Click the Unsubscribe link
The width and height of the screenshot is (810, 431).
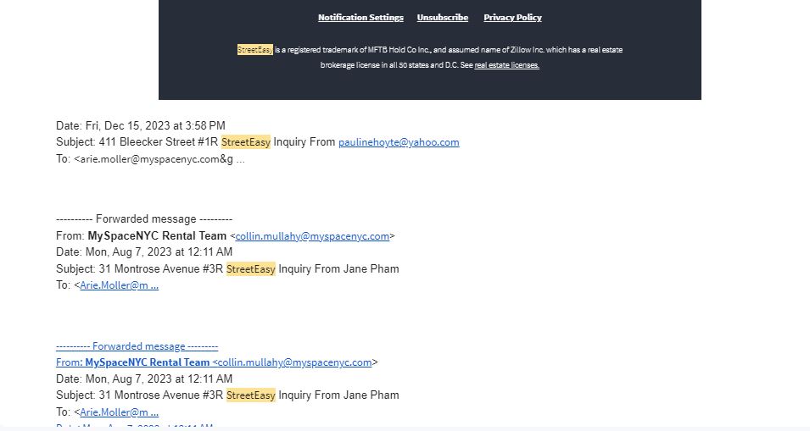443,18
